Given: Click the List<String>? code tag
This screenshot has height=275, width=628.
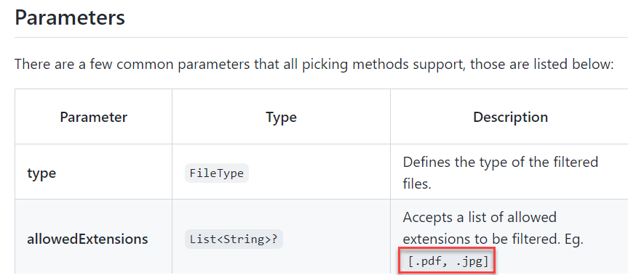Looking at the screenshot, I should (x=234, y=239).
